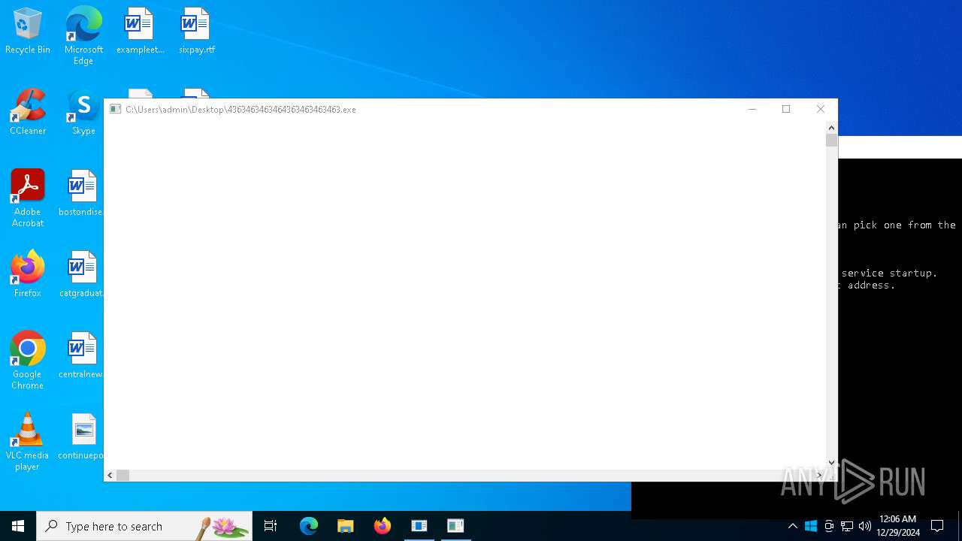Open VLC media player desktop shortcut
Screen dimensions: 962x541
click(28, 441)
